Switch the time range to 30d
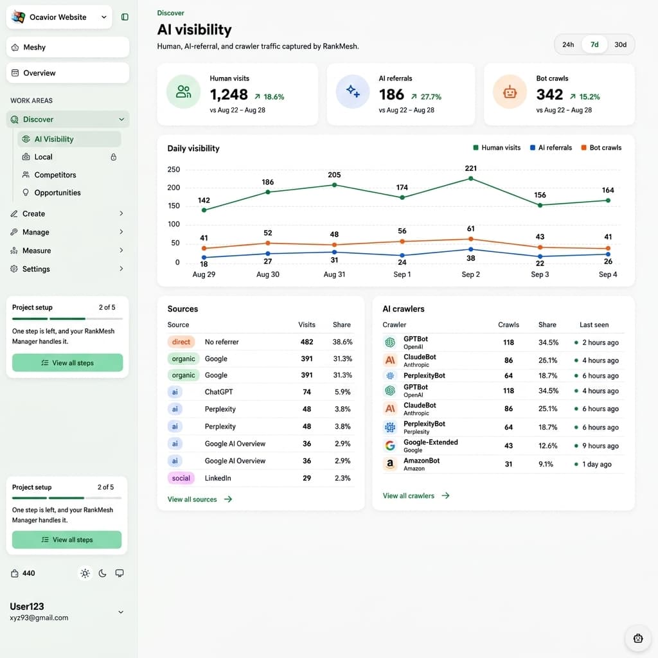 [x=620, y=44]
